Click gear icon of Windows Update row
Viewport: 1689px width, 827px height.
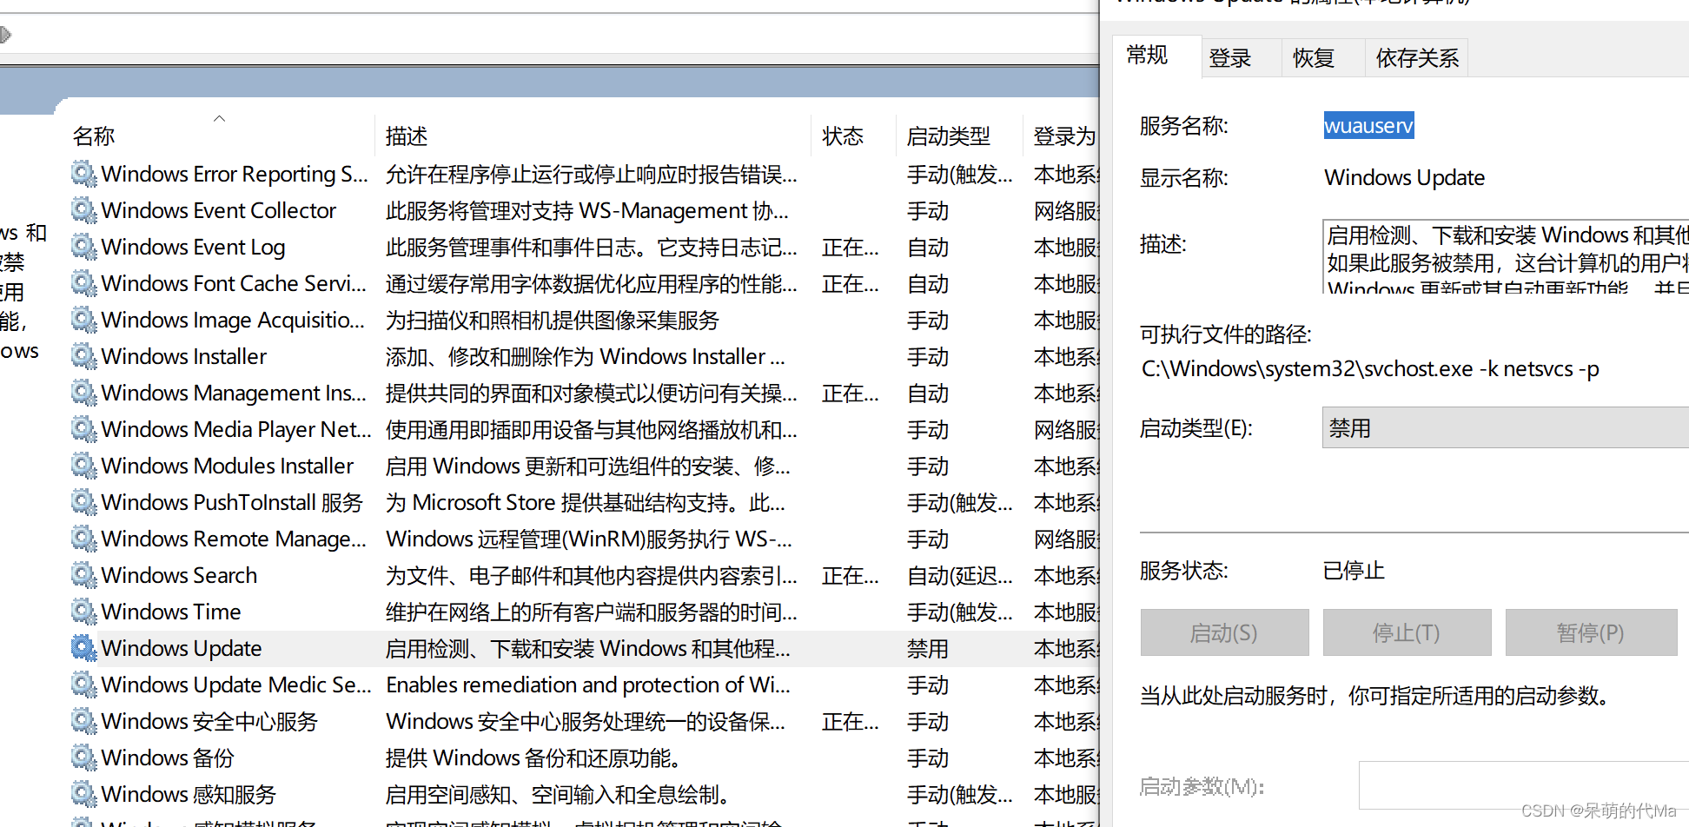pyautogui.click(x=83, y=648)
